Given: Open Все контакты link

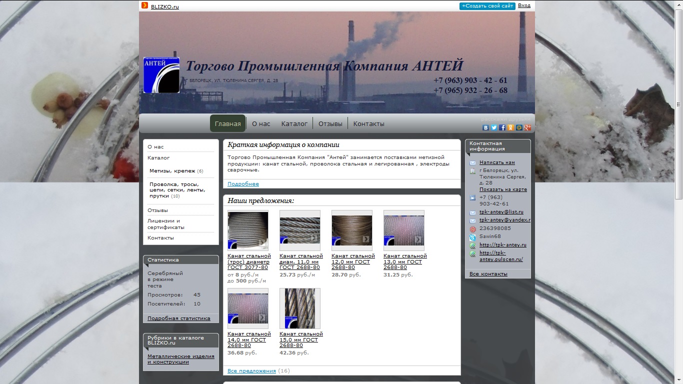Looking at the screenshot, I should coord(488,274).
